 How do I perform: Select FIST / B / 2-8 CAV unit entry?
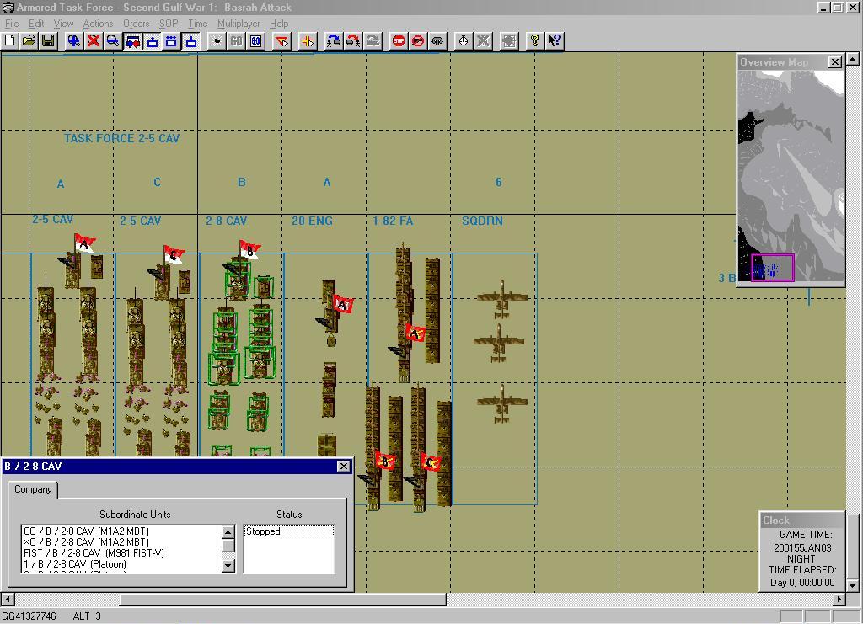click(94, 553)
